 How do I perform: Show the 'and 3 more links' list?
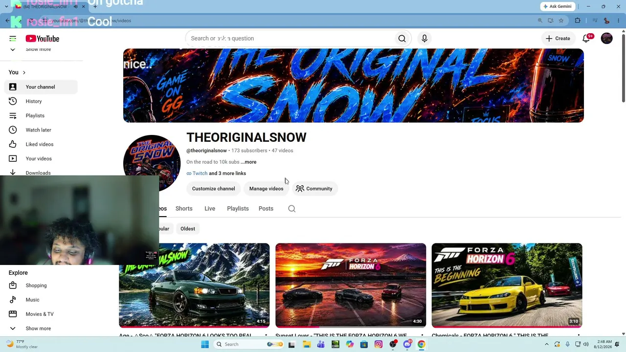tap(227, 174)
